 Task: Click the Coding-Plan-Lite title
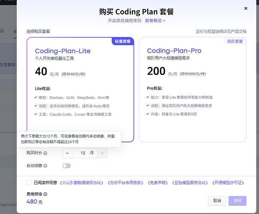click(63, 51)
